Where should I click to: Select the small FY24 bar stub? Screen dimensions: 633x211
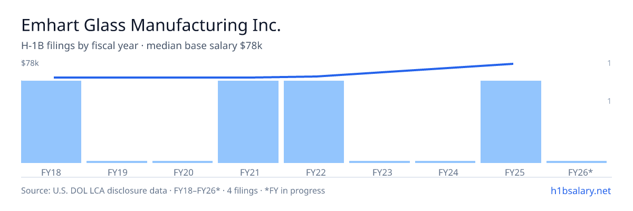pyautogui.click(x=445, y=162)
